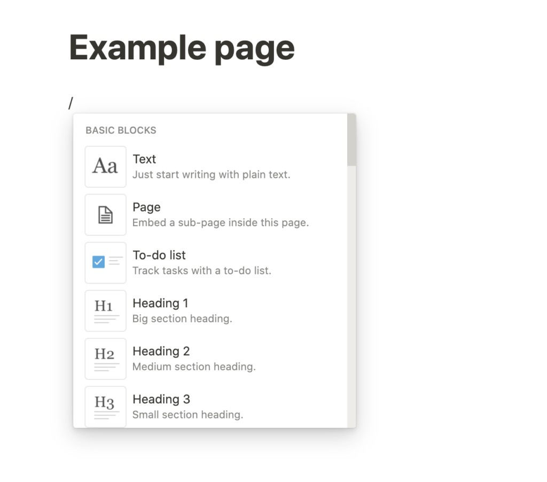Click the Heading 1 icon
The image size is (547, 482).
tap(105, 310)
